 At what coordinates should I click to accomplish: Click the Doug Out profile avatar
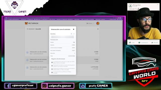130,6
